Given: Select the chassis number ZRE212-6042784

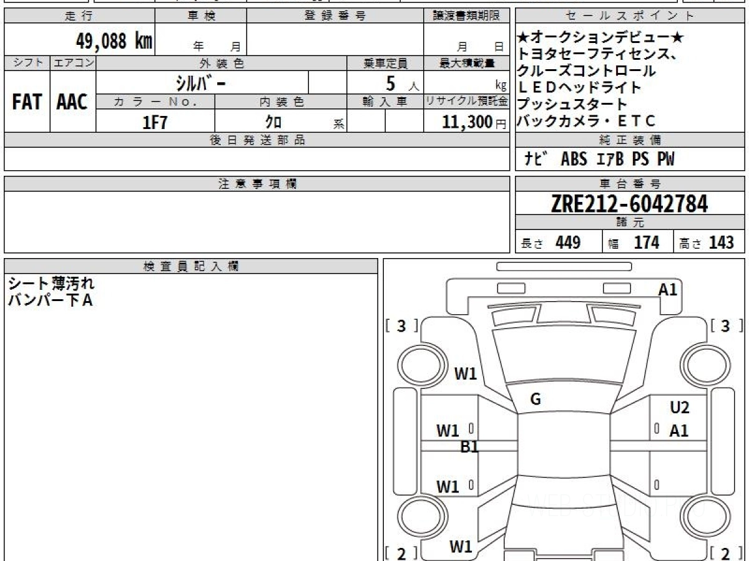Looking at the screenshot, I should click(630, 203).
